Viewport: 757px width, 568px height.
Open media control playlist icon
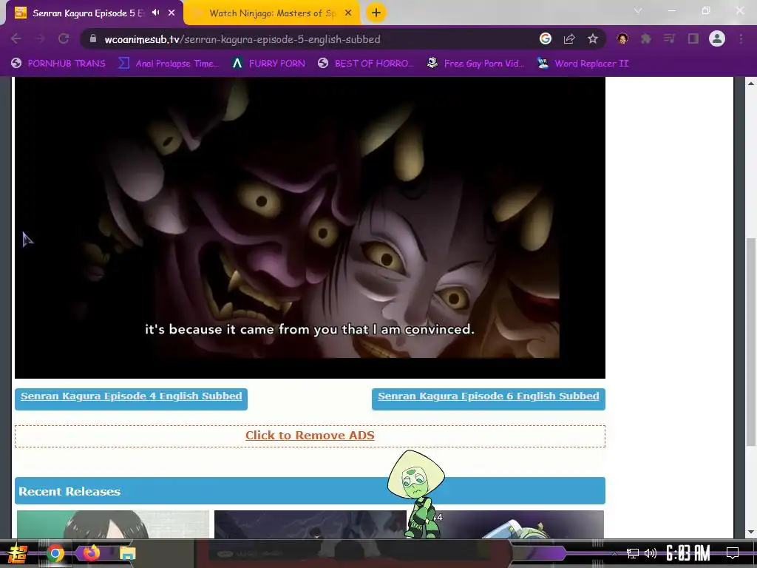670,39
